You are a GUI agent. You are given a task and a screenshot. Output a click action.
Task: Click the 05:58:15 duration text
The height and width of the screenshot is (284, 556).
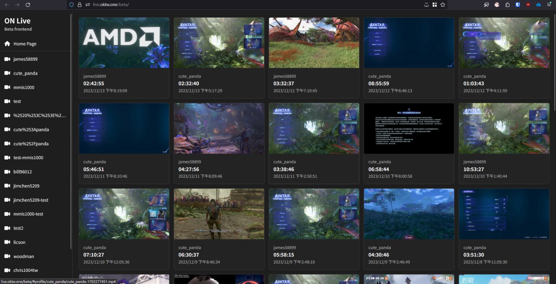click(x=284, y=255)
